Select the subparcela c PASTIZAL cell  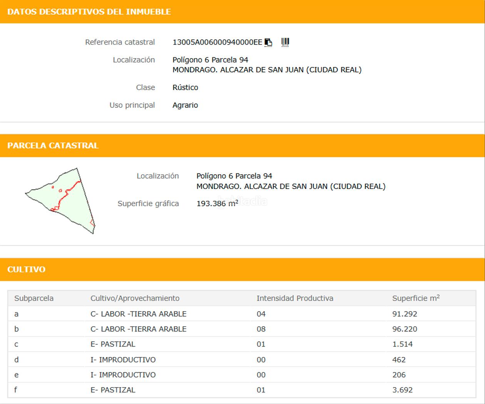coord(113,344)
